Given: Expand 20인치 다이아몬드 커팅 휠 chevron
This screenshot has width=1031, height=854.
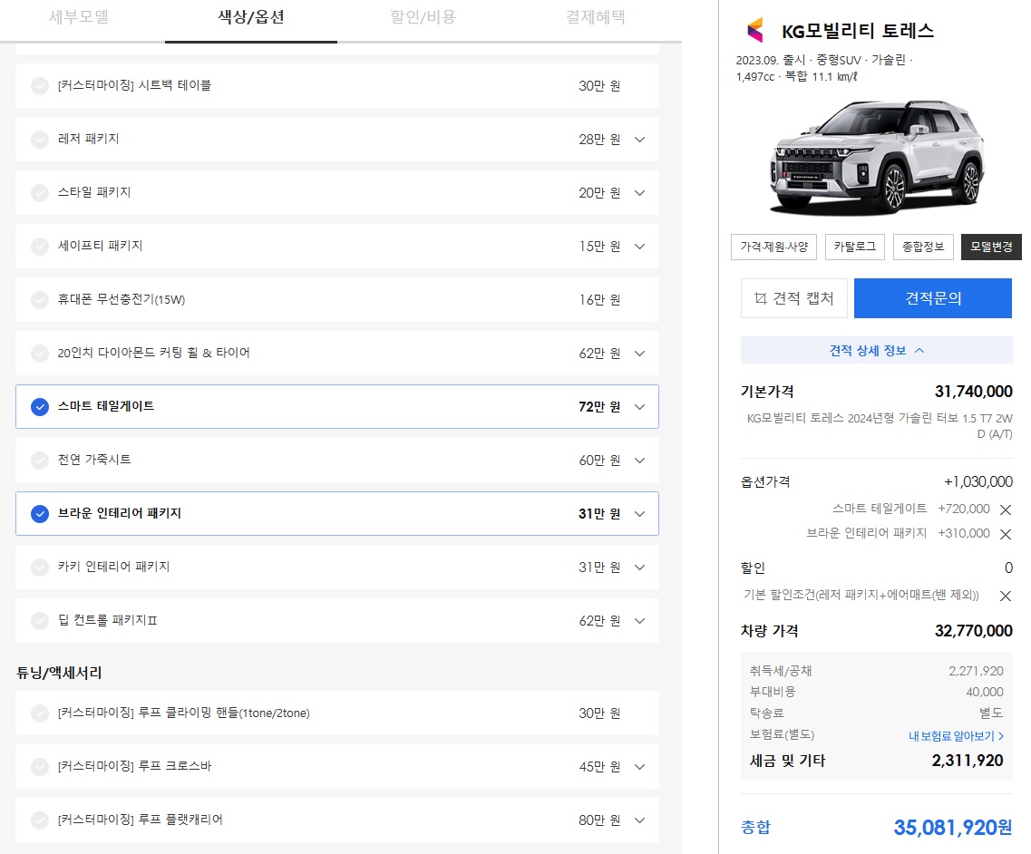Looking at the screenshot, I should [640, 353].
